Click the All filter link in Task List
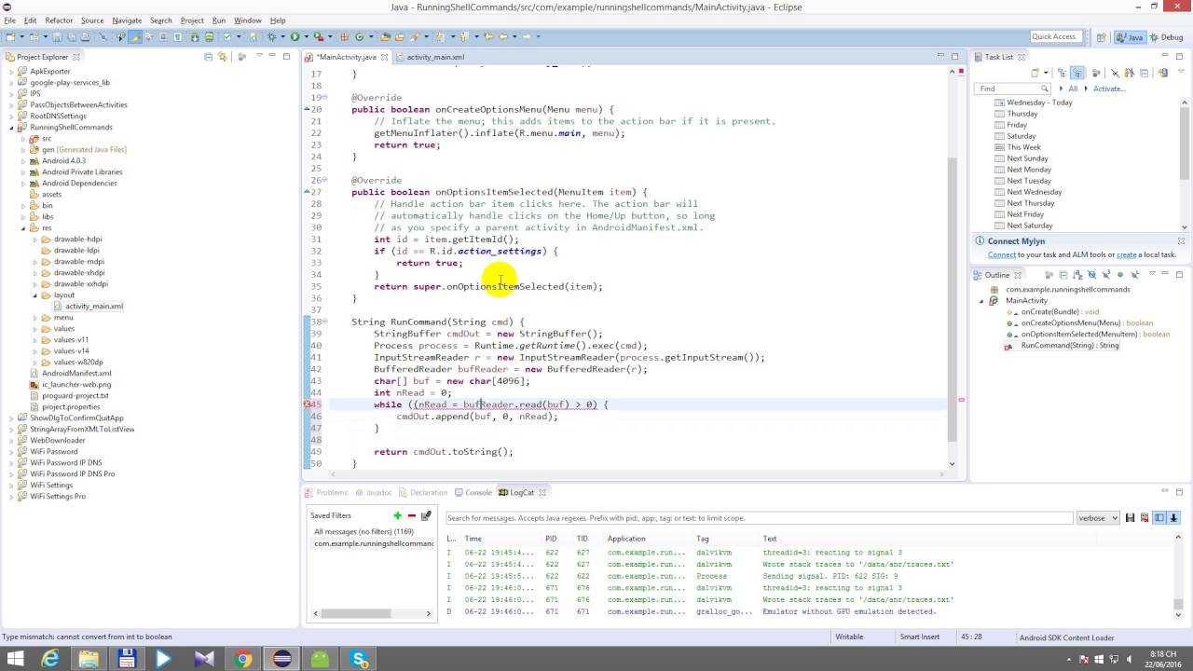The image size is (1193, 671). [1073, 89]
